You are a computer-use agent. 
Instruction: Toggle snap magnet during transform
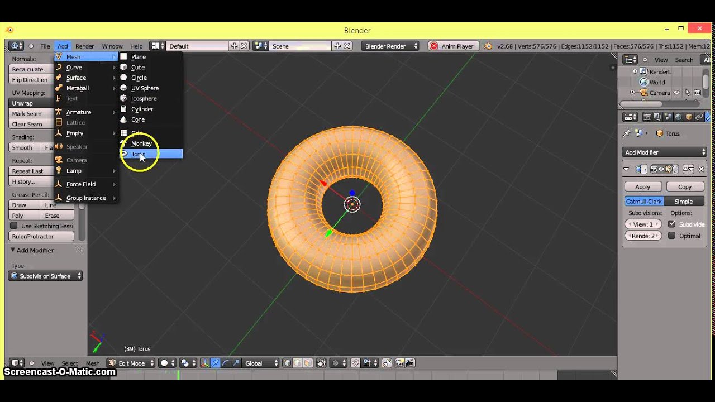coord(355,363)
